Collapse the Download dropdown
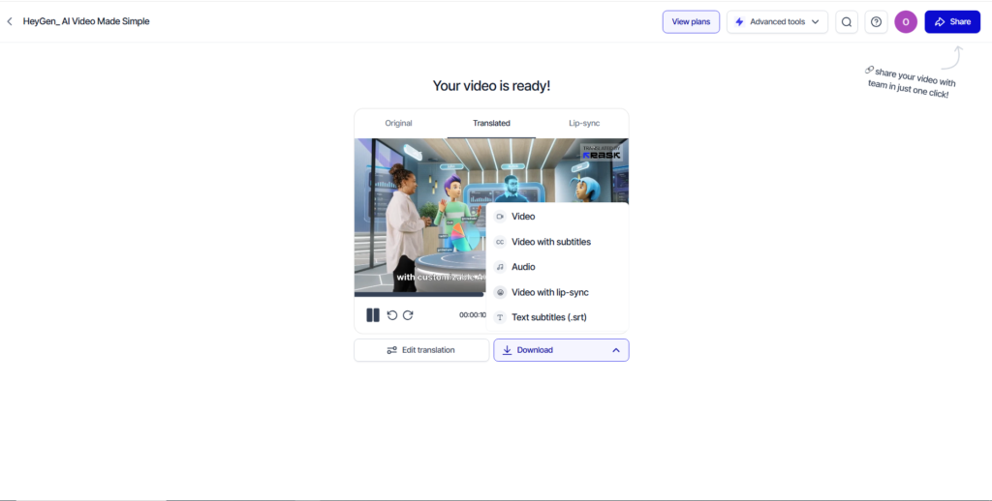This screenshot has width=992, height=501. [561, 350]
